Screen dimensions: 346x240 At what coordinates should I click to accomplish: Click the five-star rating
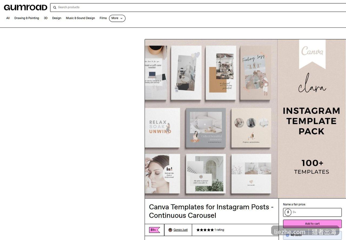coord(205,230)
